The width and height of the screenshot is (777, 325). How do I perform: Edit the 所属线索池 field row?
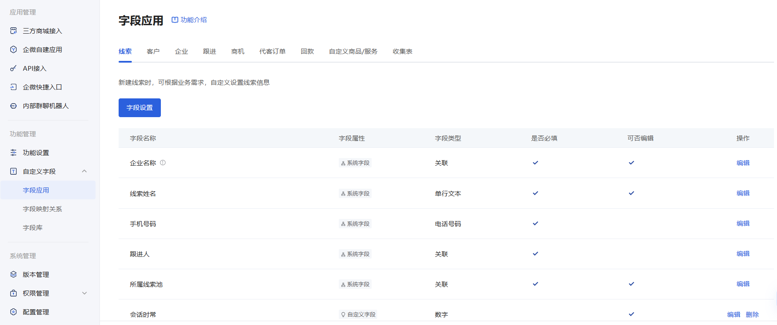(743, 284)
